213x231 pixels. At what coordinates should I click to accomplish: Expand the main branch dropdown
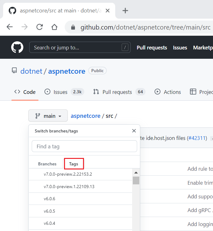coord(48,116)
